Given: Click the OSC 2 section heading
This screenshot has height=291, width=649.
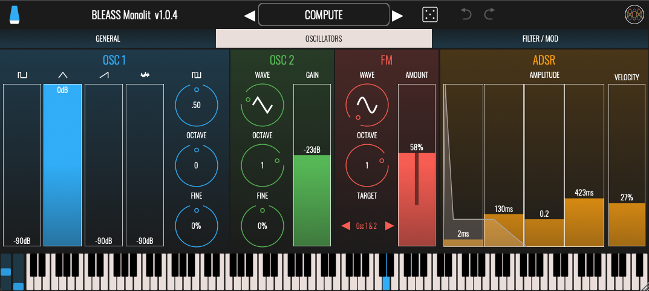Looking at the screenshot, I should point(282,60).
